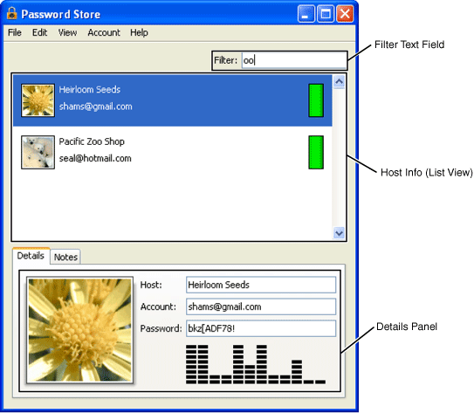This screenshot has height=413, width=474.
Task: Click the Heirloom Seeds flower thumbnail in list
Action: pyautogui.click(x=38, y=100)
